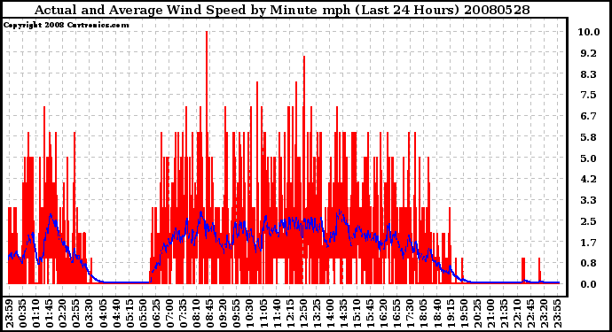Select the 0.8 y-axis label
Image resolution: width=612 pixels, height=332 pixels.
point(589,264)
